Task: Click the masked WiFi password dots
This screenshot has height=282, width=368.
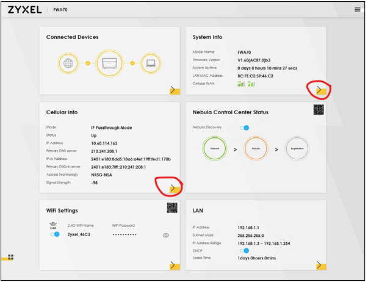Action: (124, 234)
